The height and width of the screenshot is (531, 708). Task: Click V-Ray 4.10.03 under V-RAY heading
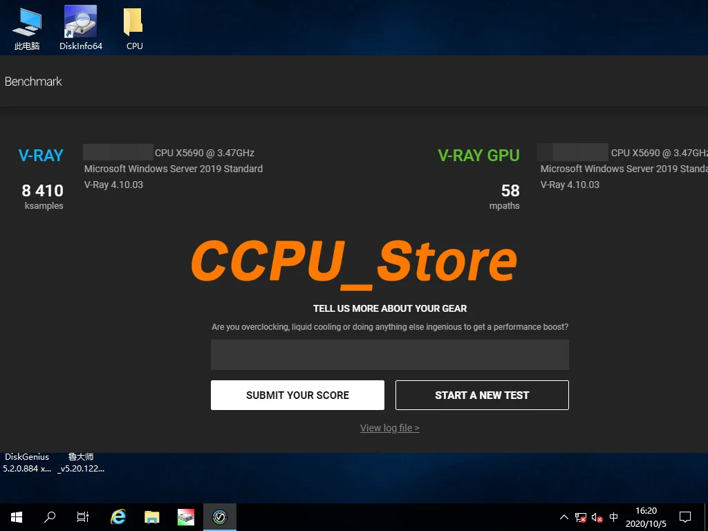(x=114, y=185)
